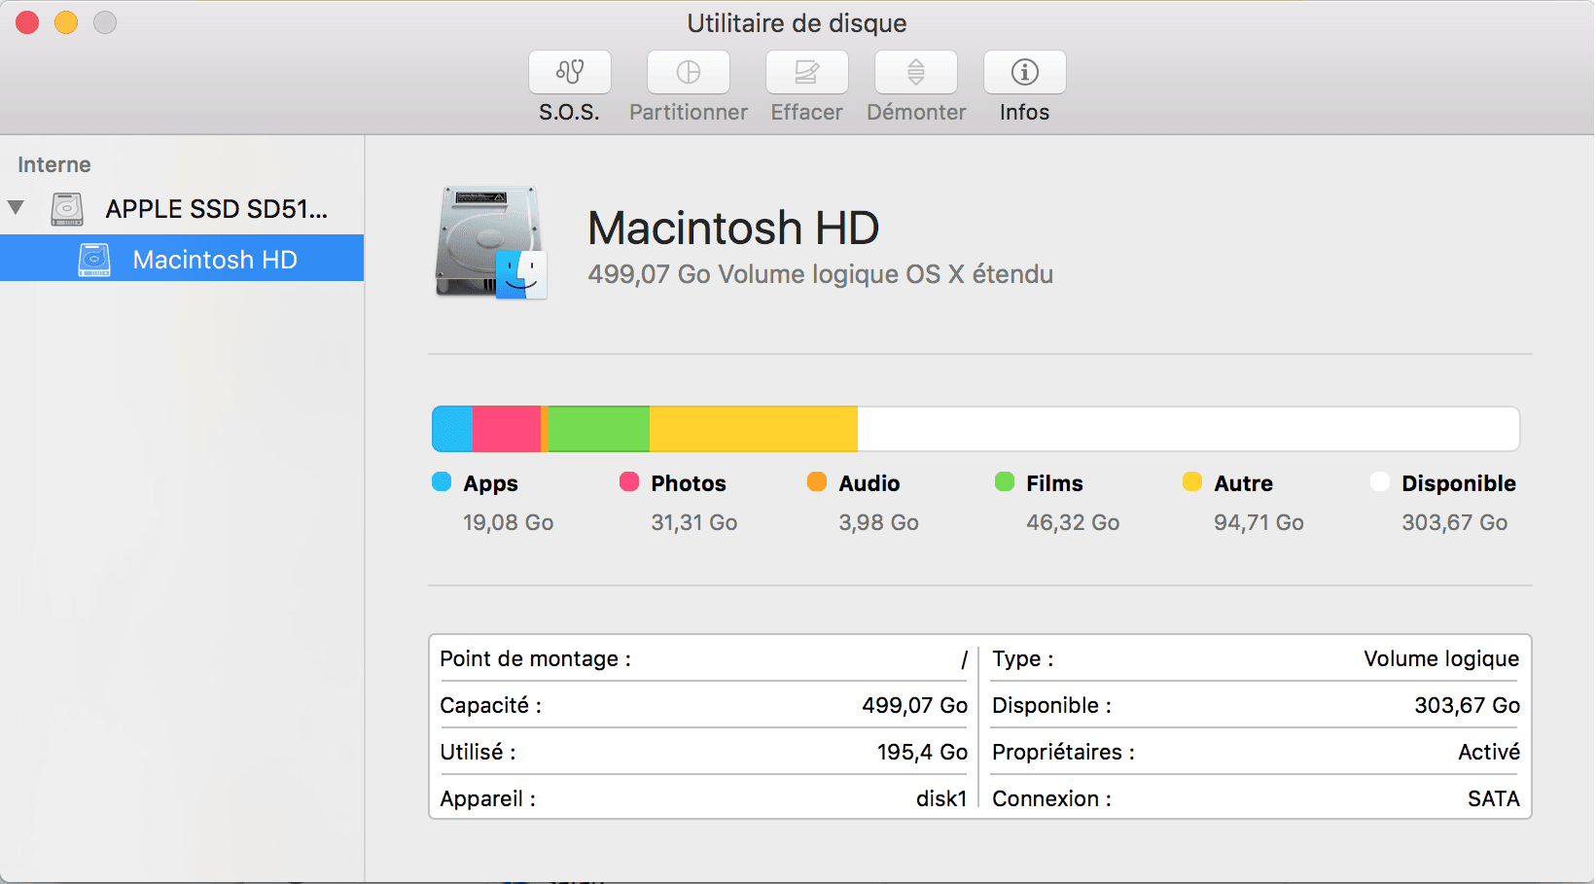Viewport: 1596px width, 884px height.
Task: Click the orange Audio legend dot
Action: [817, 481]
